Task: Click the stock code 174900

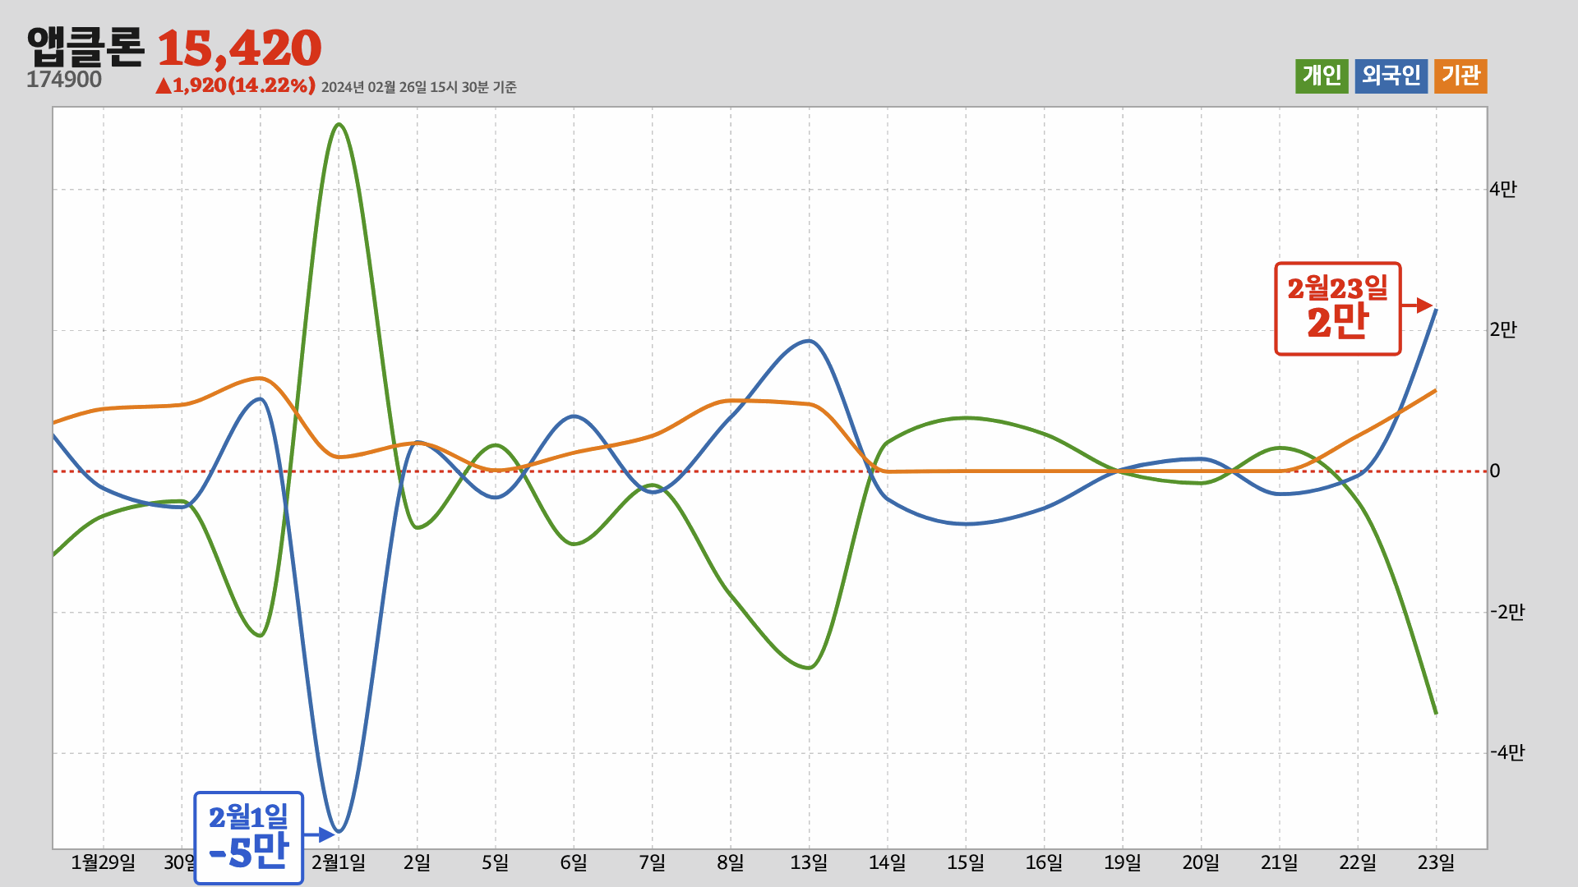Action: click(x=64, y=80)
